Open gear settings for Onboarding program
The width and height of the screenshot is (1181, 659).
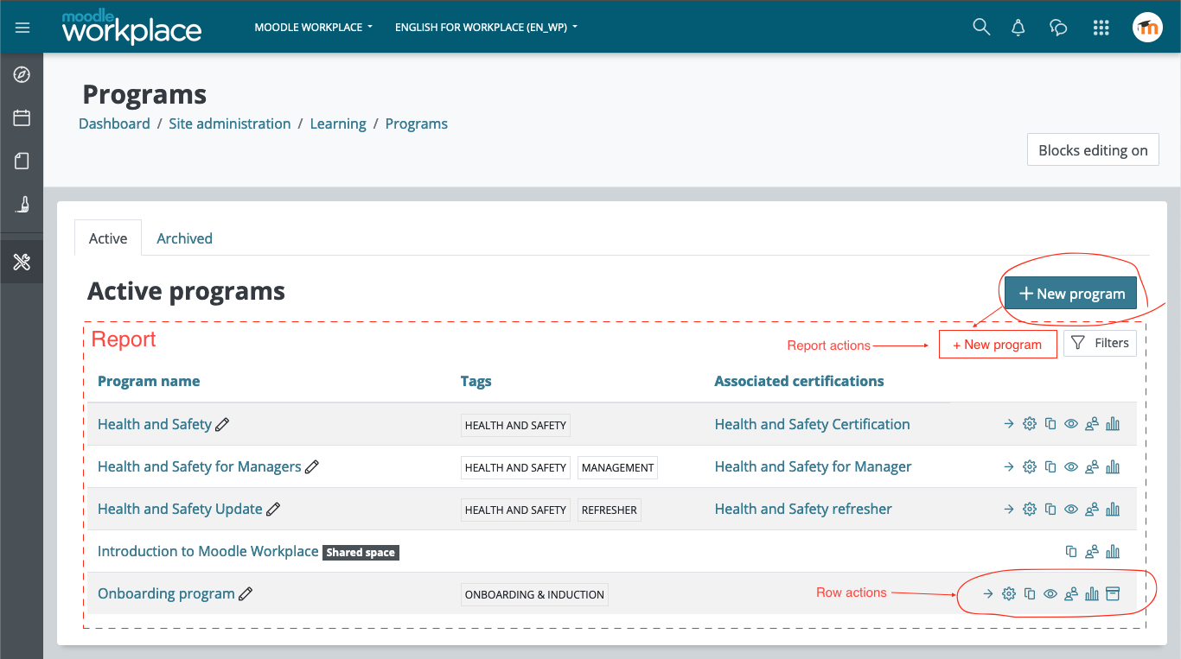(1009, 593)
